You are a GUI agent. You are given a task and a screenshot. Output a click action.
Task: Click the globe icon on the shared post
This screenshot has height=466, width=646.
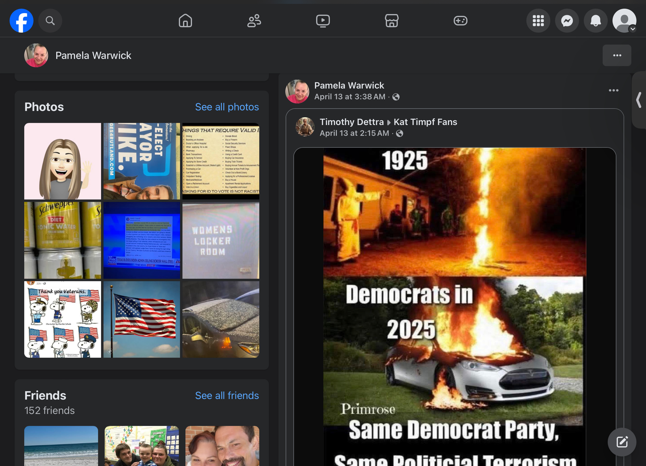[x=400, y=133]
